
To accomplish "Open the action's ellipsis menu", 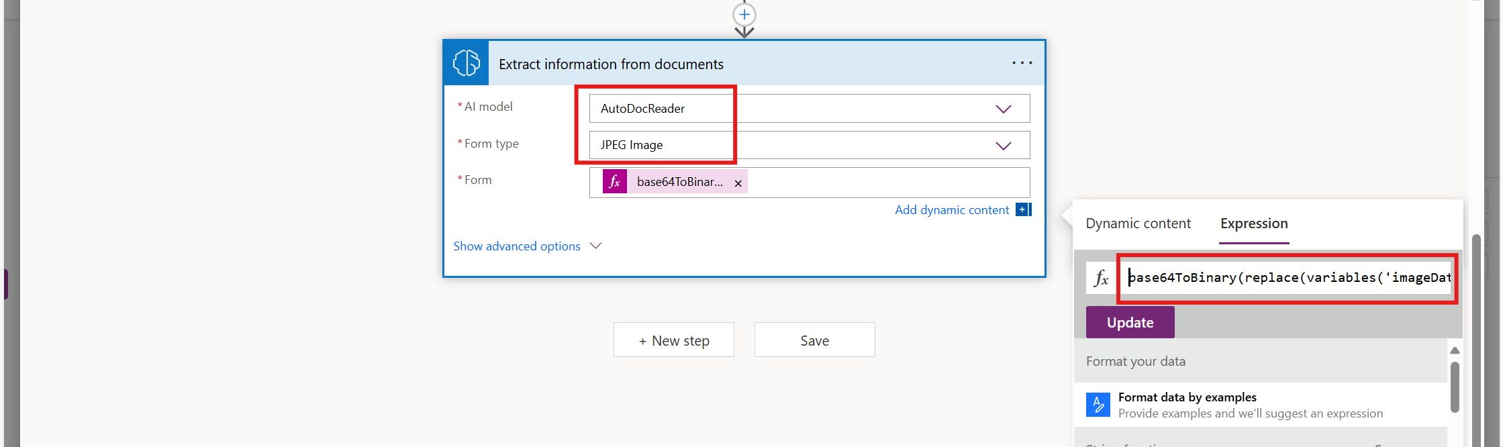I will 1022,63.
